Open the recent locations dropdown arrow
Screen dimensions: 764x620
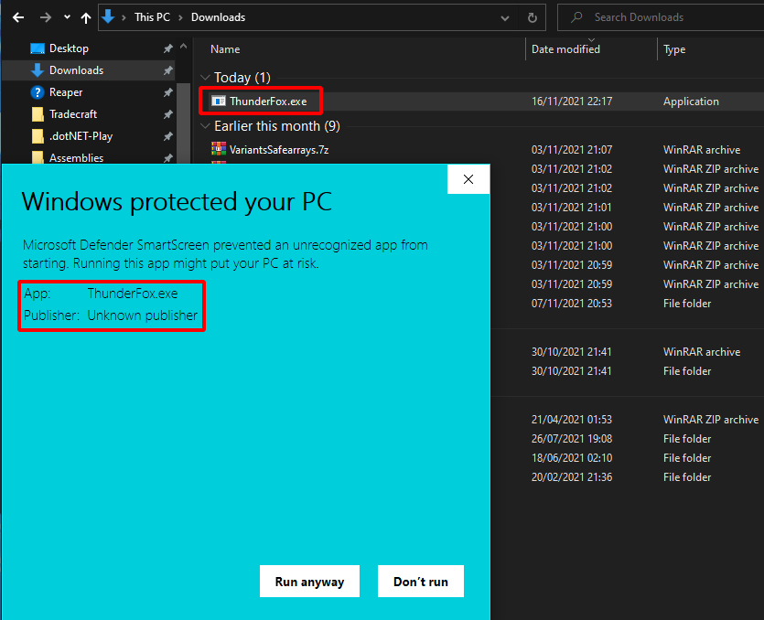click(x=67, y=17)
